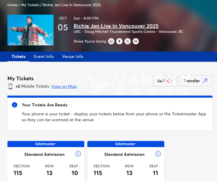The image size is (217, 181).
Task: Open My Tickets breadcrumb link
Action: coord(30,5)
